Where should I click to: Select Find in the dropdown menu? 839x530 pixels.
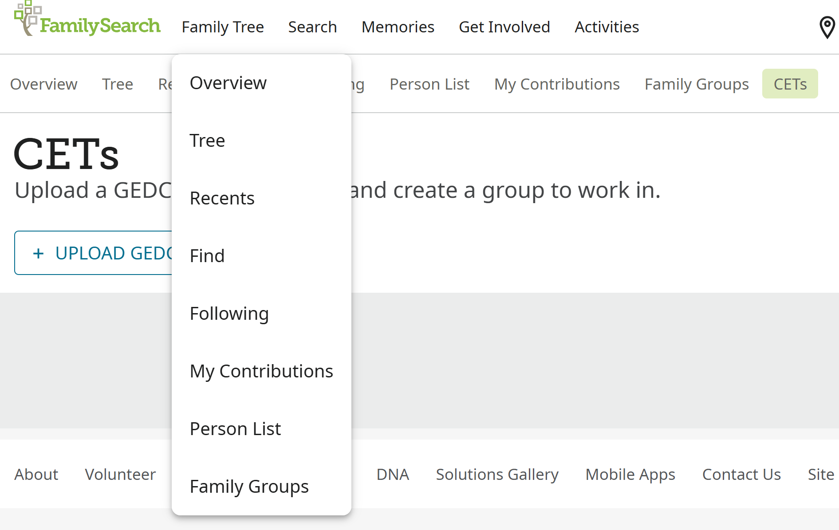coord(207,256)
